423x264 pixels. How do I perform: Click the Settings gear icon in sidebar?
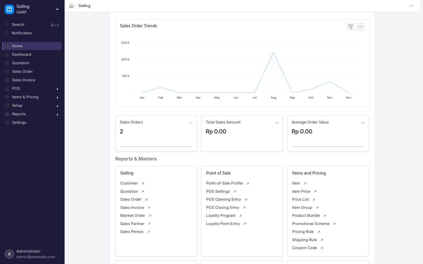[x=7, y=123]
